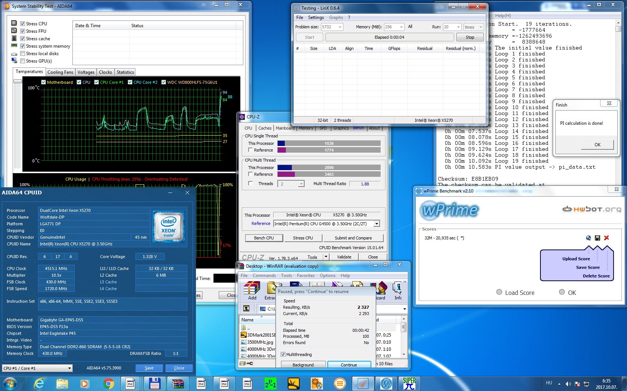This screenshot has width=627, height=391.
Task: Click the wPrime save score floppy icon
Action: point(598,238)
